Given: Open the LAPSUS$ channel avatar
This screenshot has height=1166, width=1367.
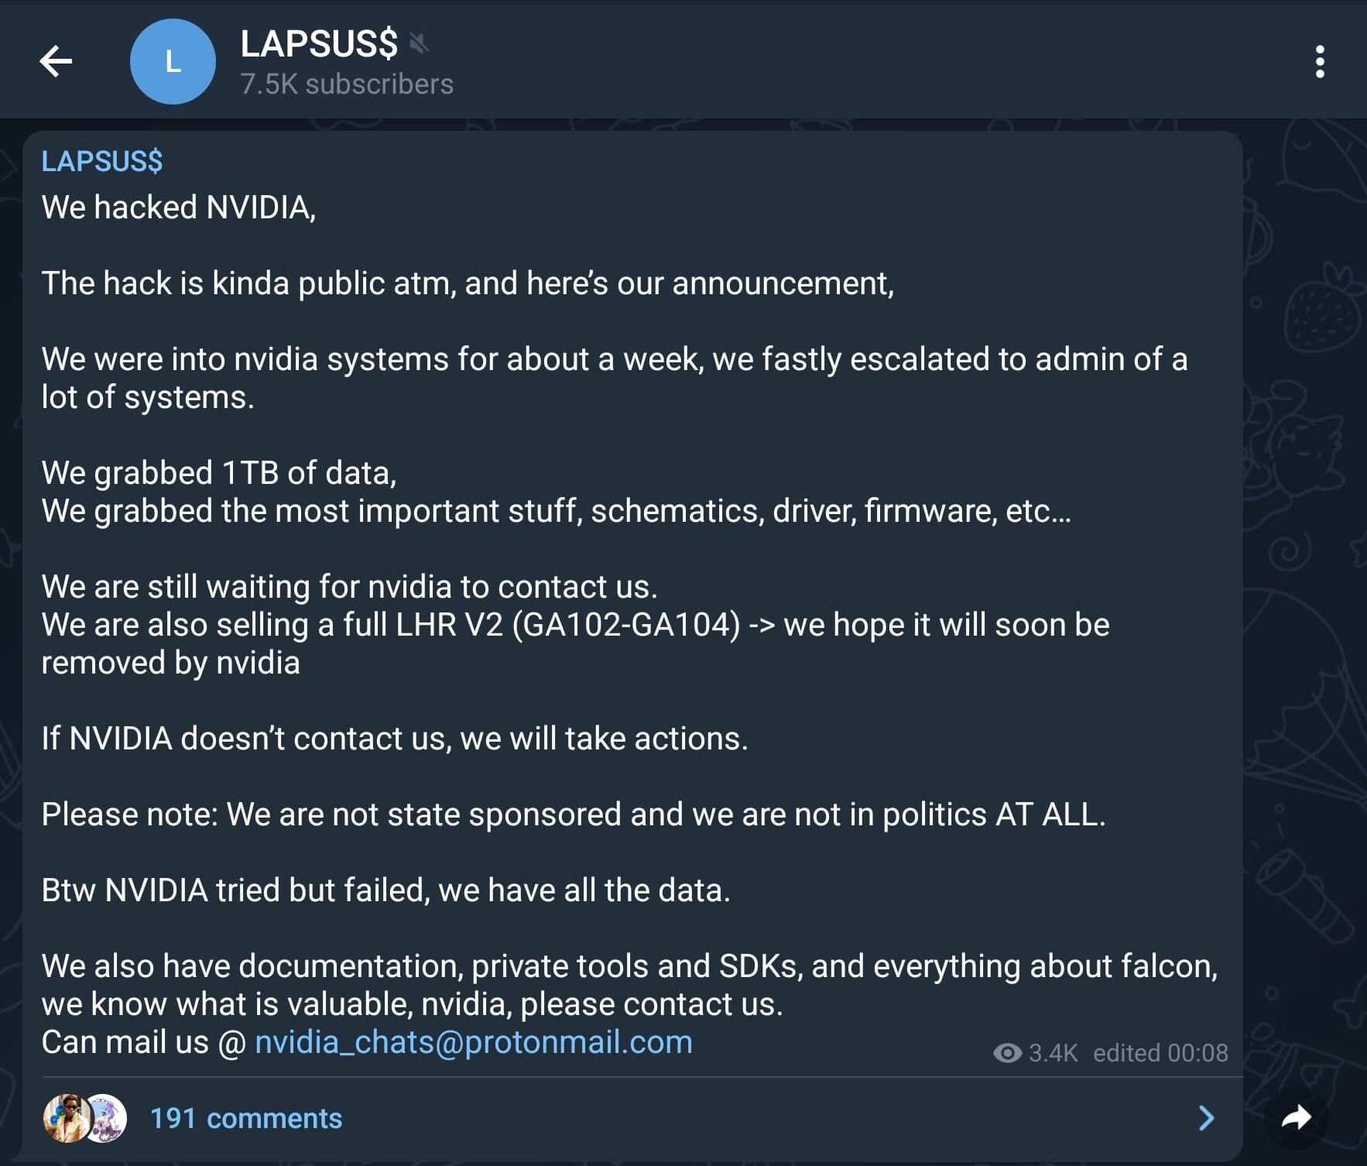Looking at the screenshot, I should point(173,61).
